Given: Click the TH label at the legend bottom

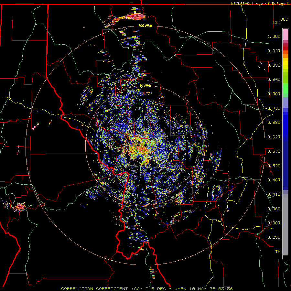Looking at the screenshot, I should (278, 252).
